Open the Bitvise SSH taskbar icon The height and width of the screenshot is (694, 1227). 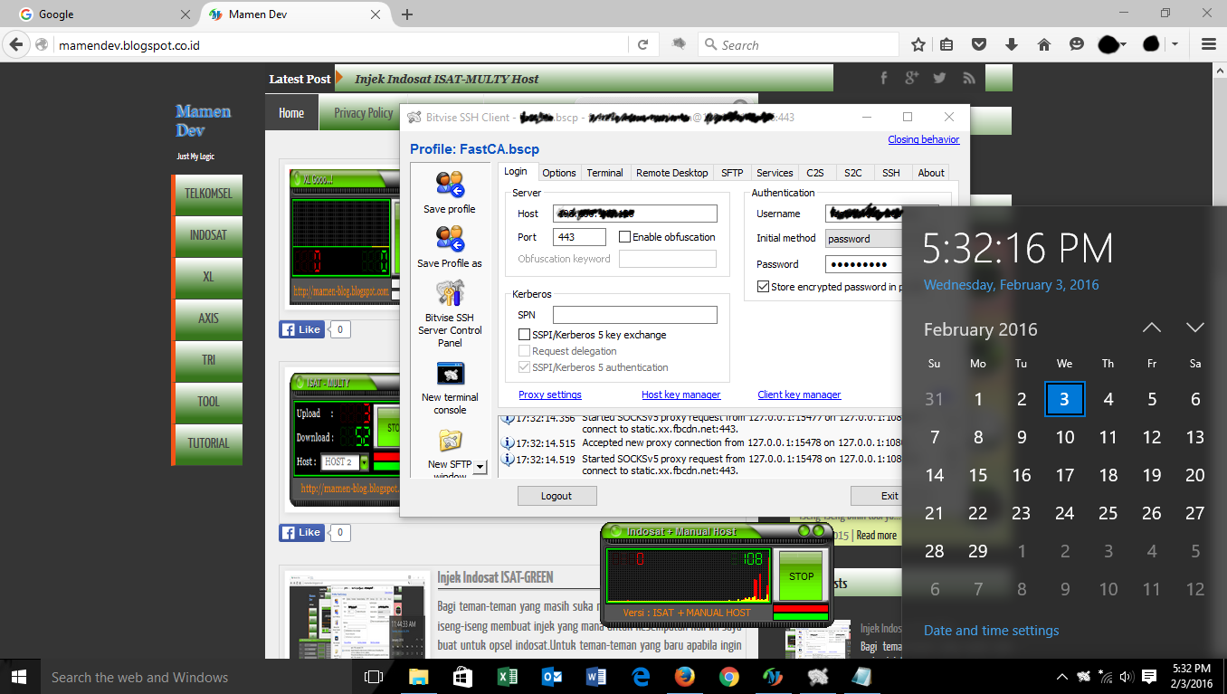(817, 677)
